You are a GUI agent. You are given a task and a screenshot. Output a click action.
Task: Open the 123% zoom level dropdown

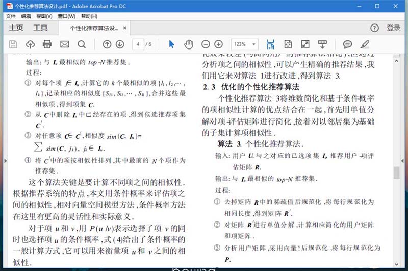(x=245, y=44)
